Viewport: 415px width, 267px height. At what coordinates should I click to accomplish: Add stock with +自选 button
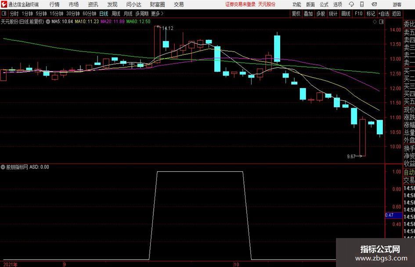click(384, 14)
